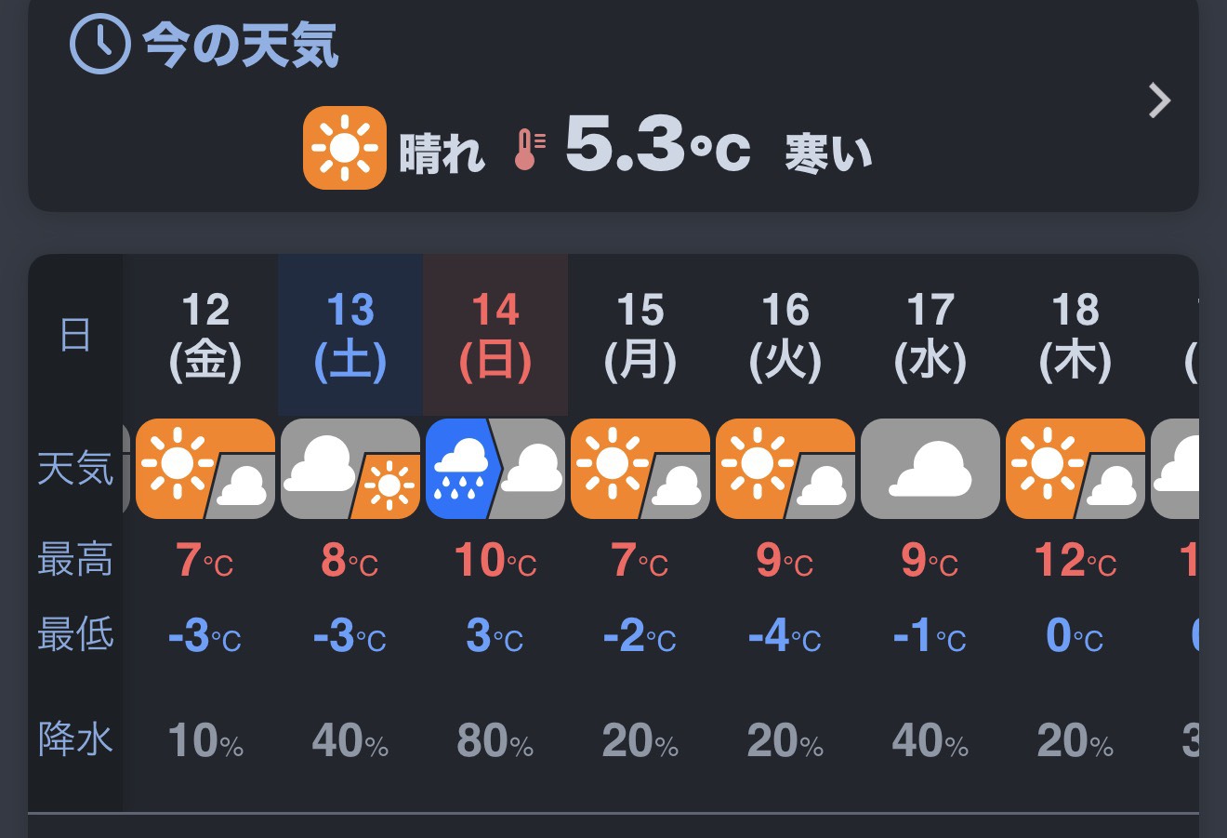Click Friday 12 sunny-then-cloudy weather icon
This screenshot has height=838, width=1227.
(204, 469)
